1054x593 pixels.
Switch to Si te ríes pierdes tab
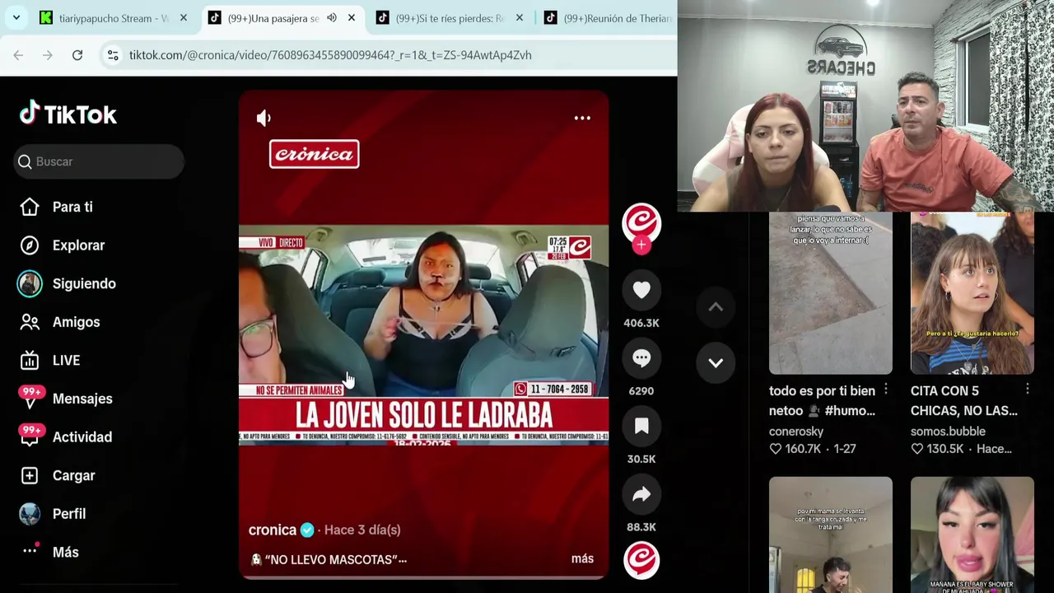point(450,18)
